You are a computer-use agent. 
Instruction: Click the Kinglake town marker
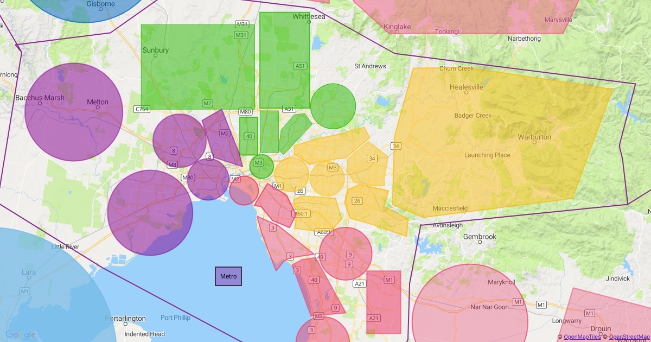pos(397,31)
